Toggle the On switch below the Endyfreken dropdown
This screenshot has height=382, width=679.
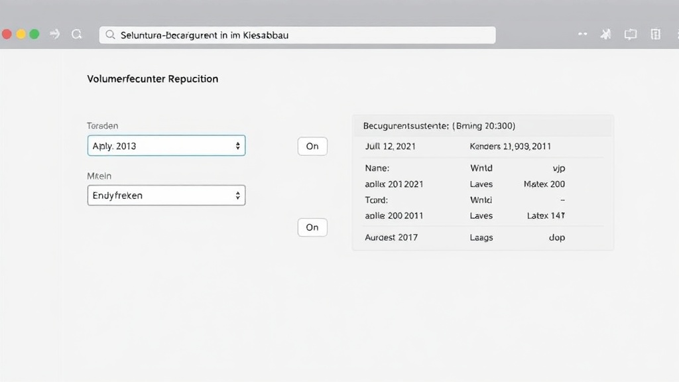tap(312, 227)
